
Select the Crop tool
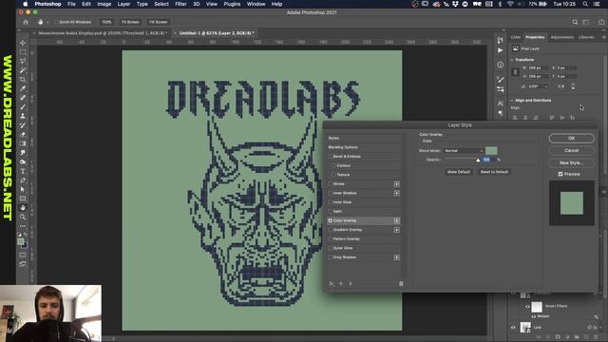(23, 80)
